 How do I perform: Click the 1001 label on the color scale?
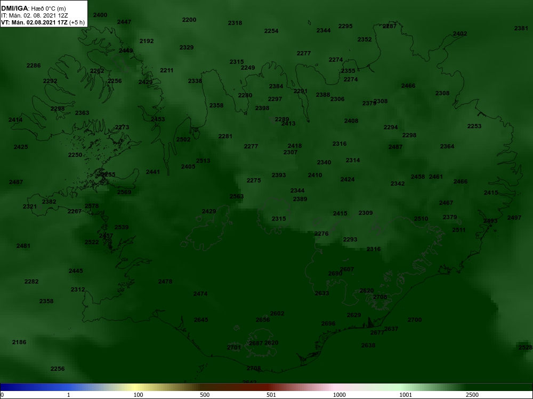coord(406,395)
